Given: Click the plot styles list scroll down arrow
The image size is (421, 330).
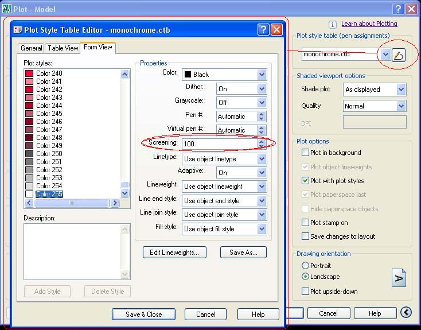Looking at the screenshot, I should pyautogui.click(x=125, y=193).
